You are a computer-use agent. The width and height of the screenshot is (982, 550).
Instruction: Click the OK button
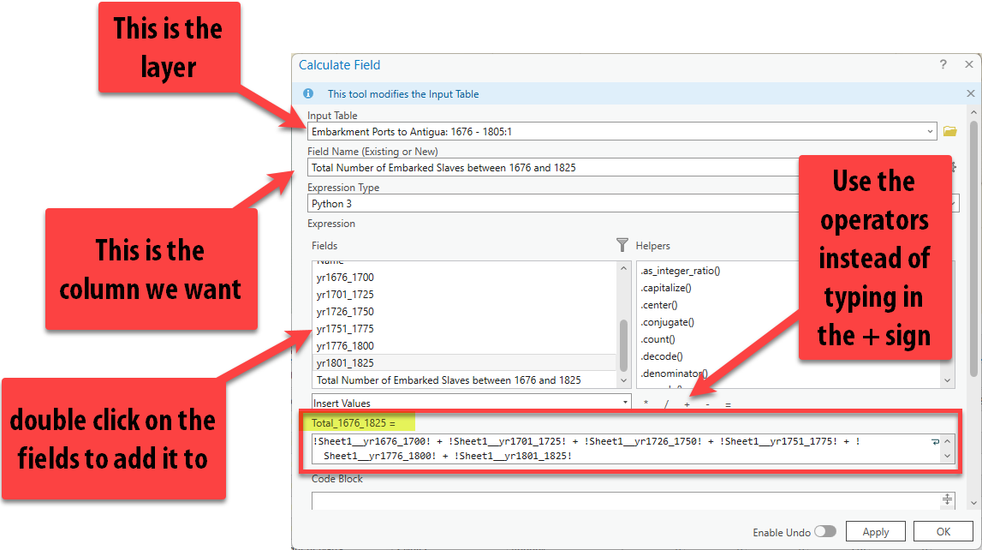[943, 532]
